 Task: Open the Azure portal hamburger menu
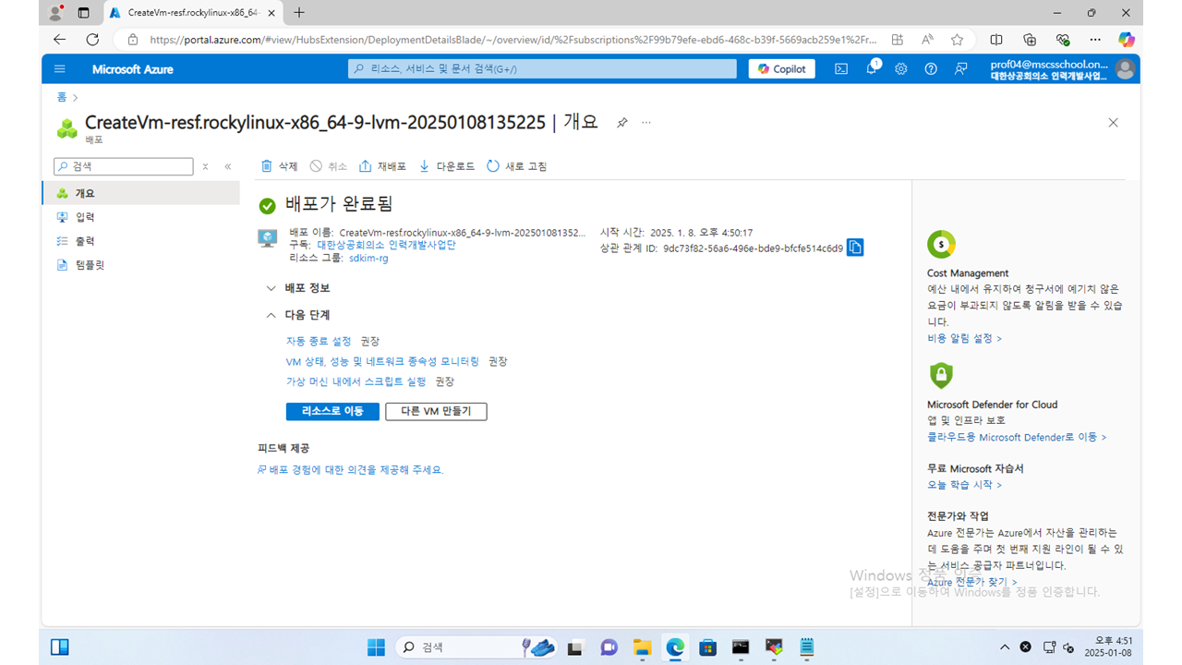click(60, 69)
